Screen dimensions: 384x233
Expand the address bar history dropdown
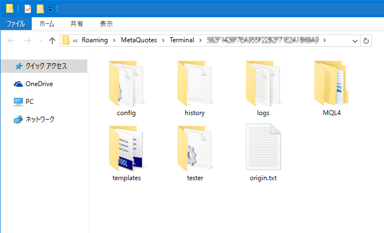[x=355, y=41]
